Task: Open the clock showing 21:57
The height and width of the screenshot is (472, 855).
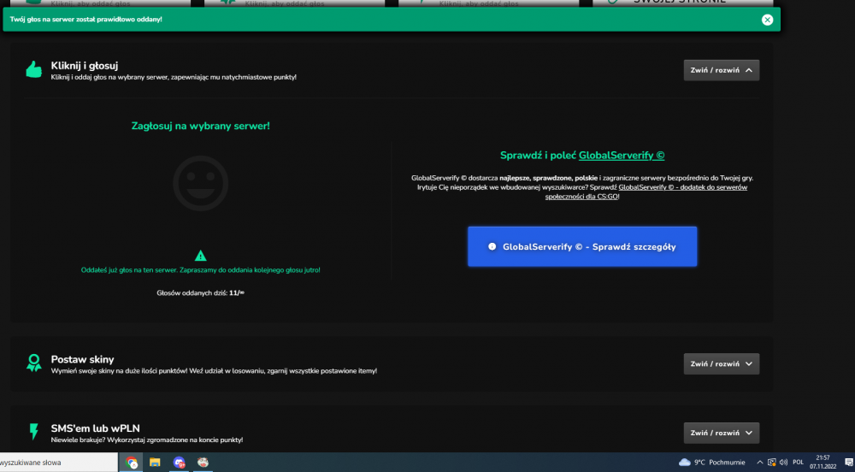Action: 823,463
